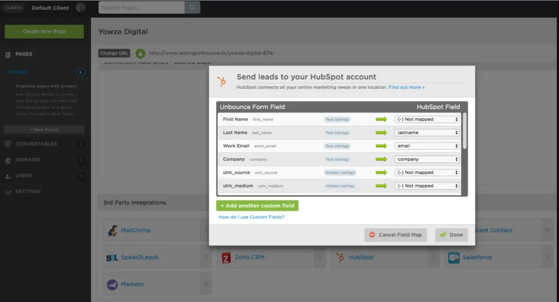Click the 'Yowza Digital' page title

point(123,32)
